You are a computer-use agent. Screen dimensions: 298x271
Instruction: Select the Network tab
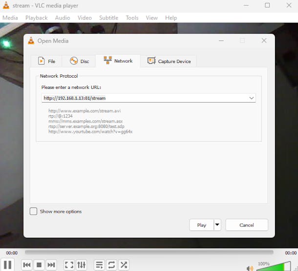(x=118, y=61)
